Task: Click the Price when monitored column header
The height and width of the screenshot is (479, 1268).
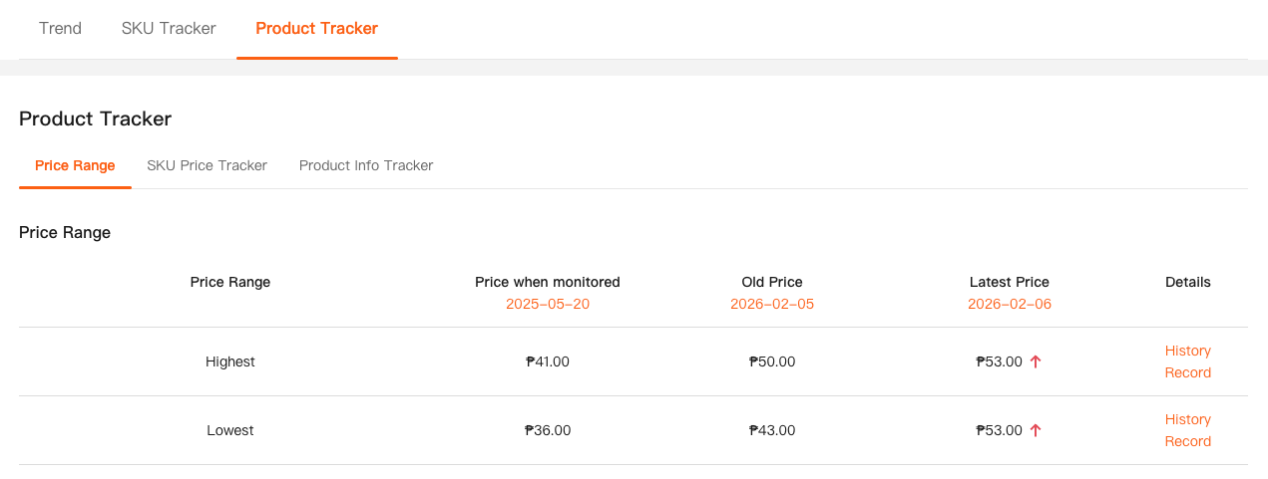Action: pyautogui.click(x=548, y=282)
